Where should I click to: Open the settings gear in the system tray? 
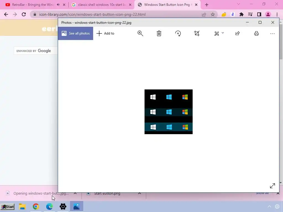(277, 206)
